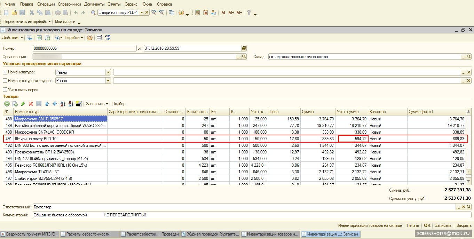
Task: Open the Отчеты menu
Action: click(114, 4)
